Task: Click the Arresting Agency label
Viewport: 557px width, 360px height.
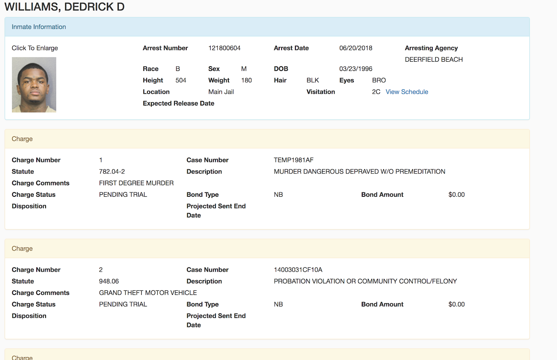Action: click(x=431, y=48)
